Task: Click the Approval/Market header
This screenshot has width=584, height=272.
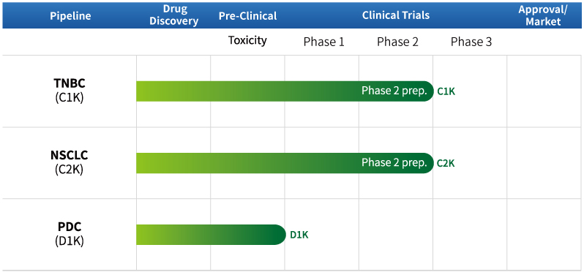Action: click(543, 15)
